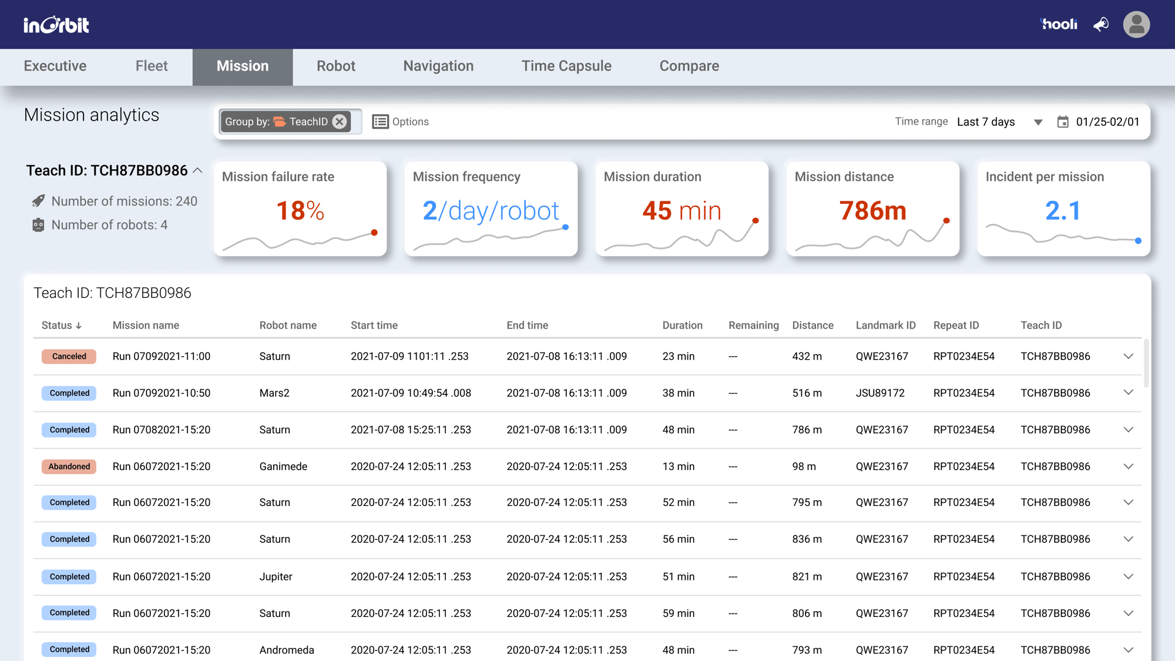Click the Canceled status badge
The height and width of the screenshot is (661, 1175).
tap(69, 356)
